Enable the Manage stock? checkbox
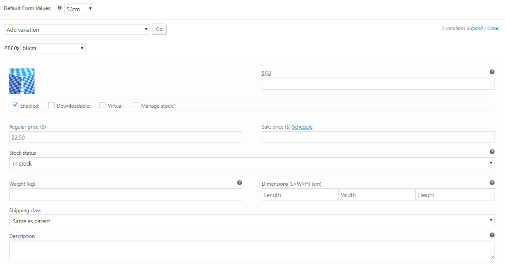 click(x=136, y=105)
